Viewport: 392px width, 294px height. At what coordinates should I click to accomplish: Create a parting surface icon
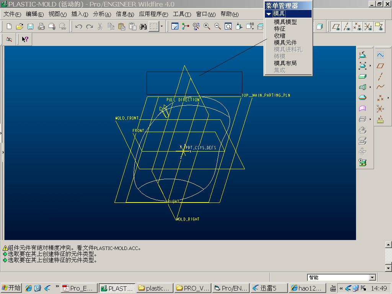click(363, 108)
